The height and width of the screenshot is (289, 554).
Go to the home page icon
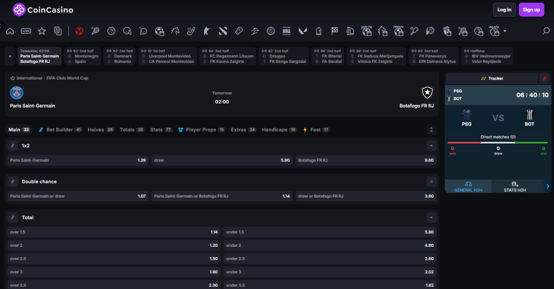(10, 31)
